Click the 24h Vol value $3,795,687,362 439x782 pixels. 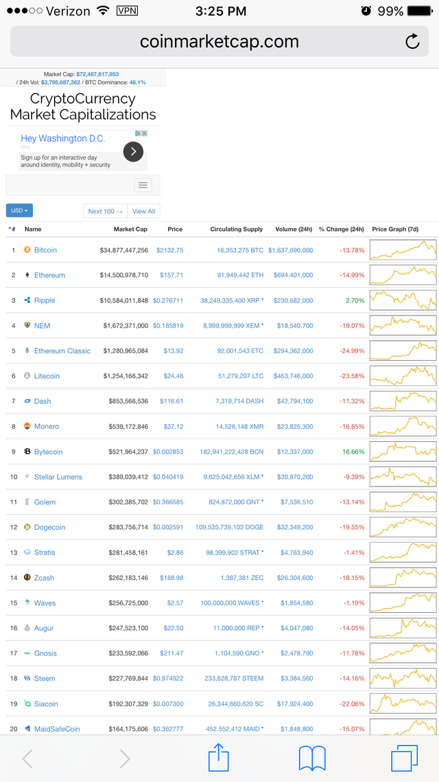click(x=60, y=82)
